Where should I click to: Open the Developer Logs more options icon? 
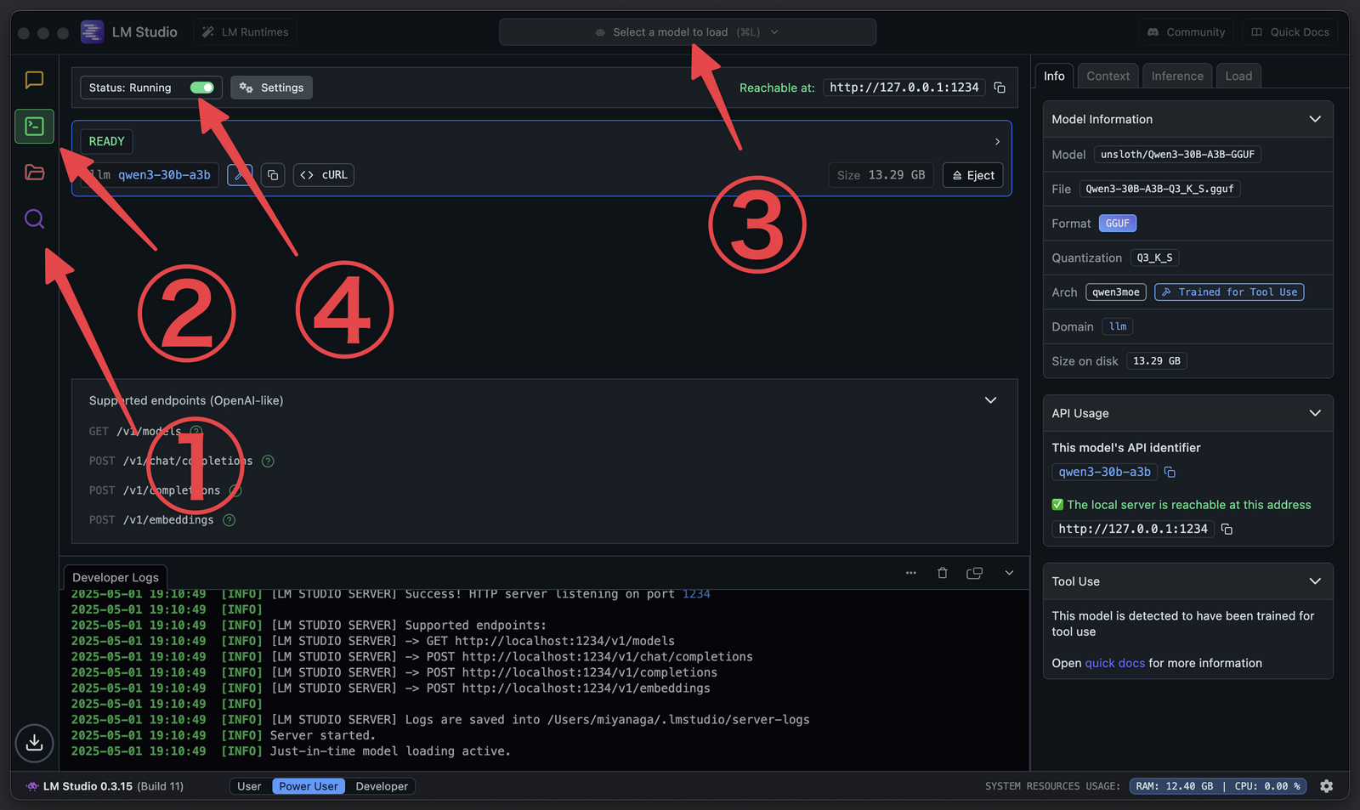point(910,573)
